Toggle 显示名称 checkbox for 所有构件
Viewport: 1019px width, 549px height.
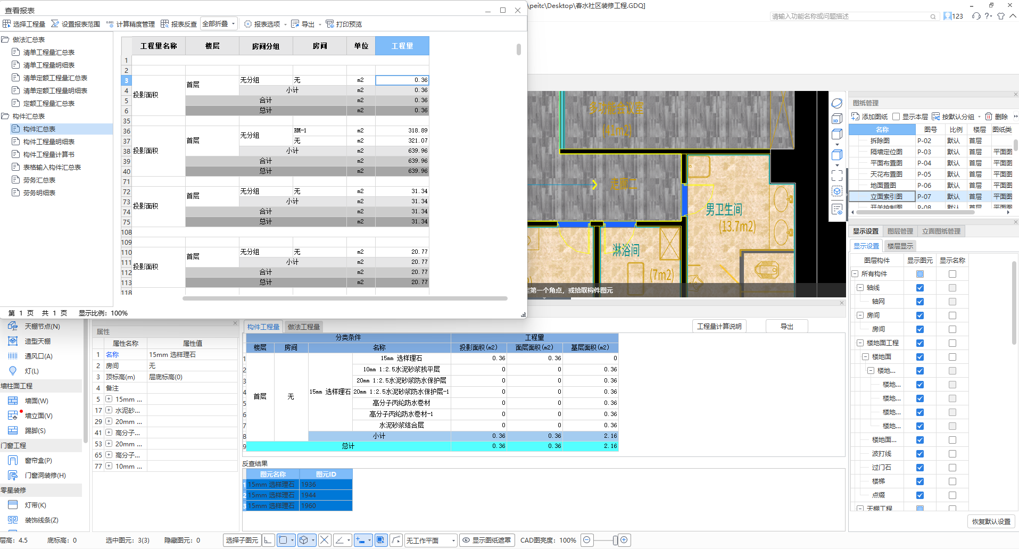[952, 274]
